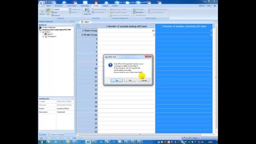Launch the Advisor lightbulb icon

pos(42,12)
